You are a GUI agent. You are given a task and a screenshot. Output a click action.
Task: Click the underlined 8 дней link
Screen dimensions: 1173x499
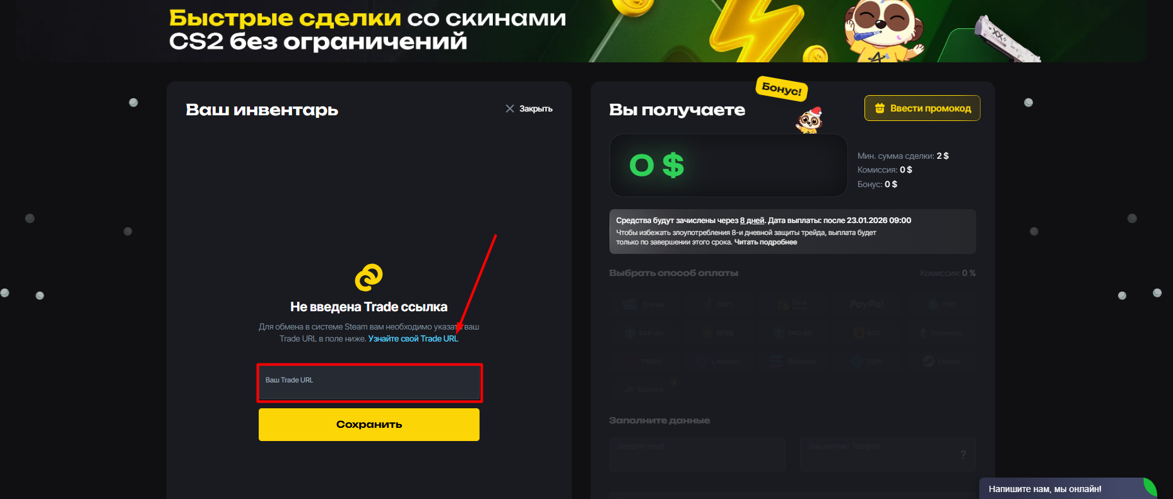(x=752, y=221)
